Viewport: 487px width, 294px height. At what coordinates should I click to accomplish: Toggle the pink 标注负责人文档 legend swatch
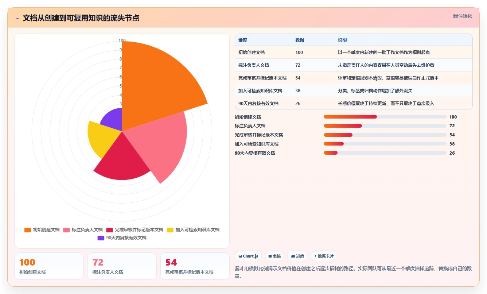pyautogui.click(x=66, y=230)
